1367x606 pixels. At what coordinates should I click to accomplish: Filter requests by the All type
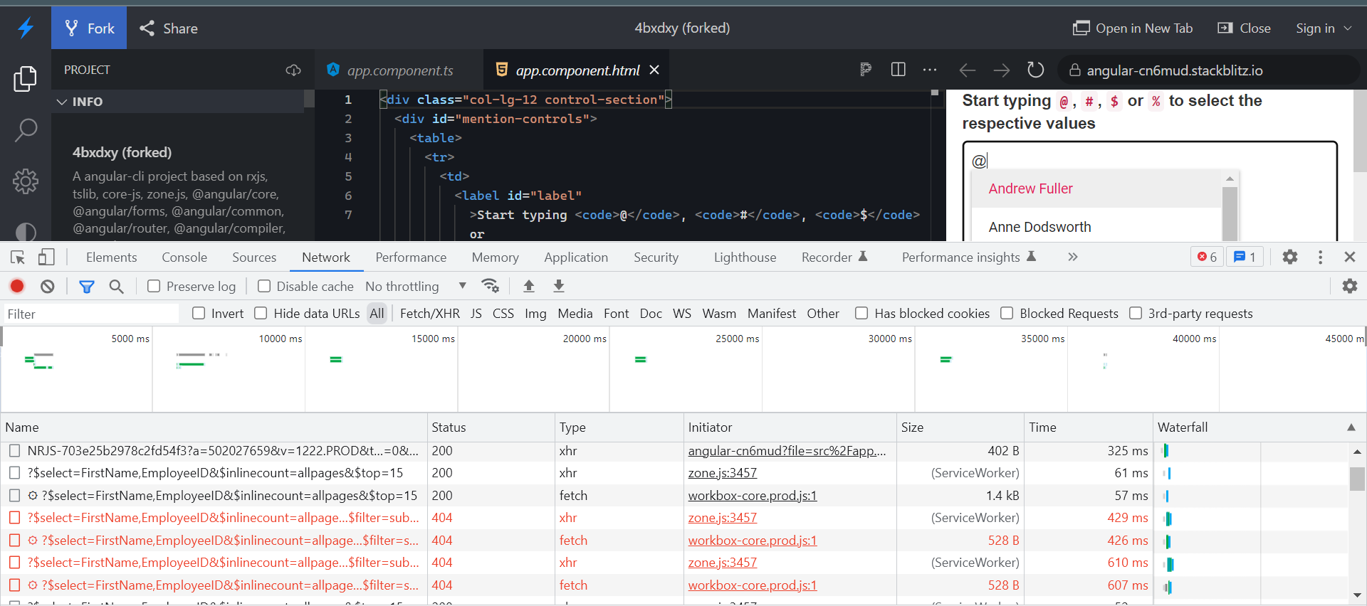(377, 313)
